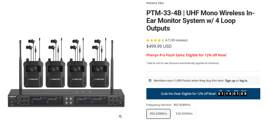Click the countdown timer digits
Viewport: 267px width, 120px height.
(232, 94)
